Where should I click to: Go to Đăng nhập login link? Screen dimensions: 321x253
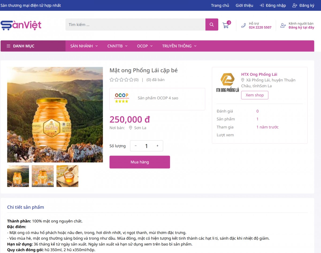coord(273,5)
